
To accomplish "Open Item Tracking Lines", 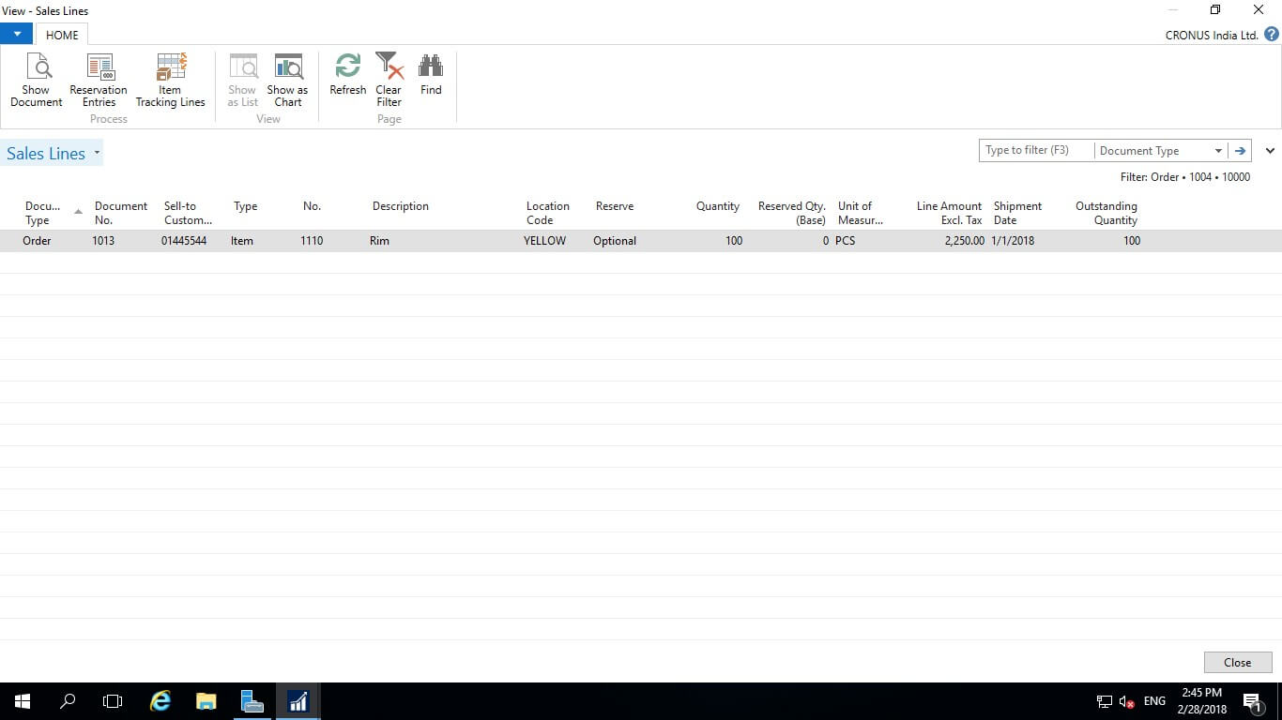I will 170,80.
